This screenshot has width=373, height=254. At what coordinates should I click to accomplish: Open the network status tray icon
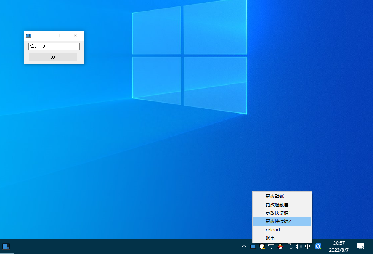click(271, 247)
